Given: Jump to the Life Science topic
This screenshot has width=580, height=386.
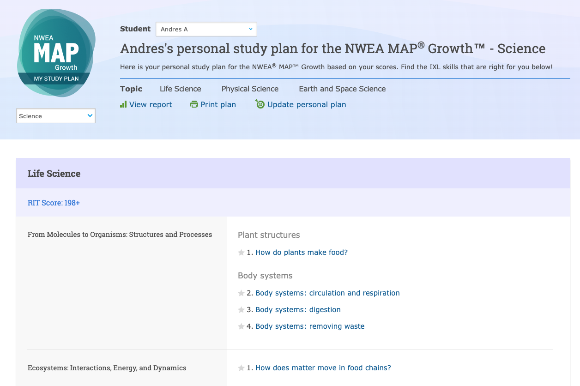Looking at the screenshot, I should click(x=181, y=89).
